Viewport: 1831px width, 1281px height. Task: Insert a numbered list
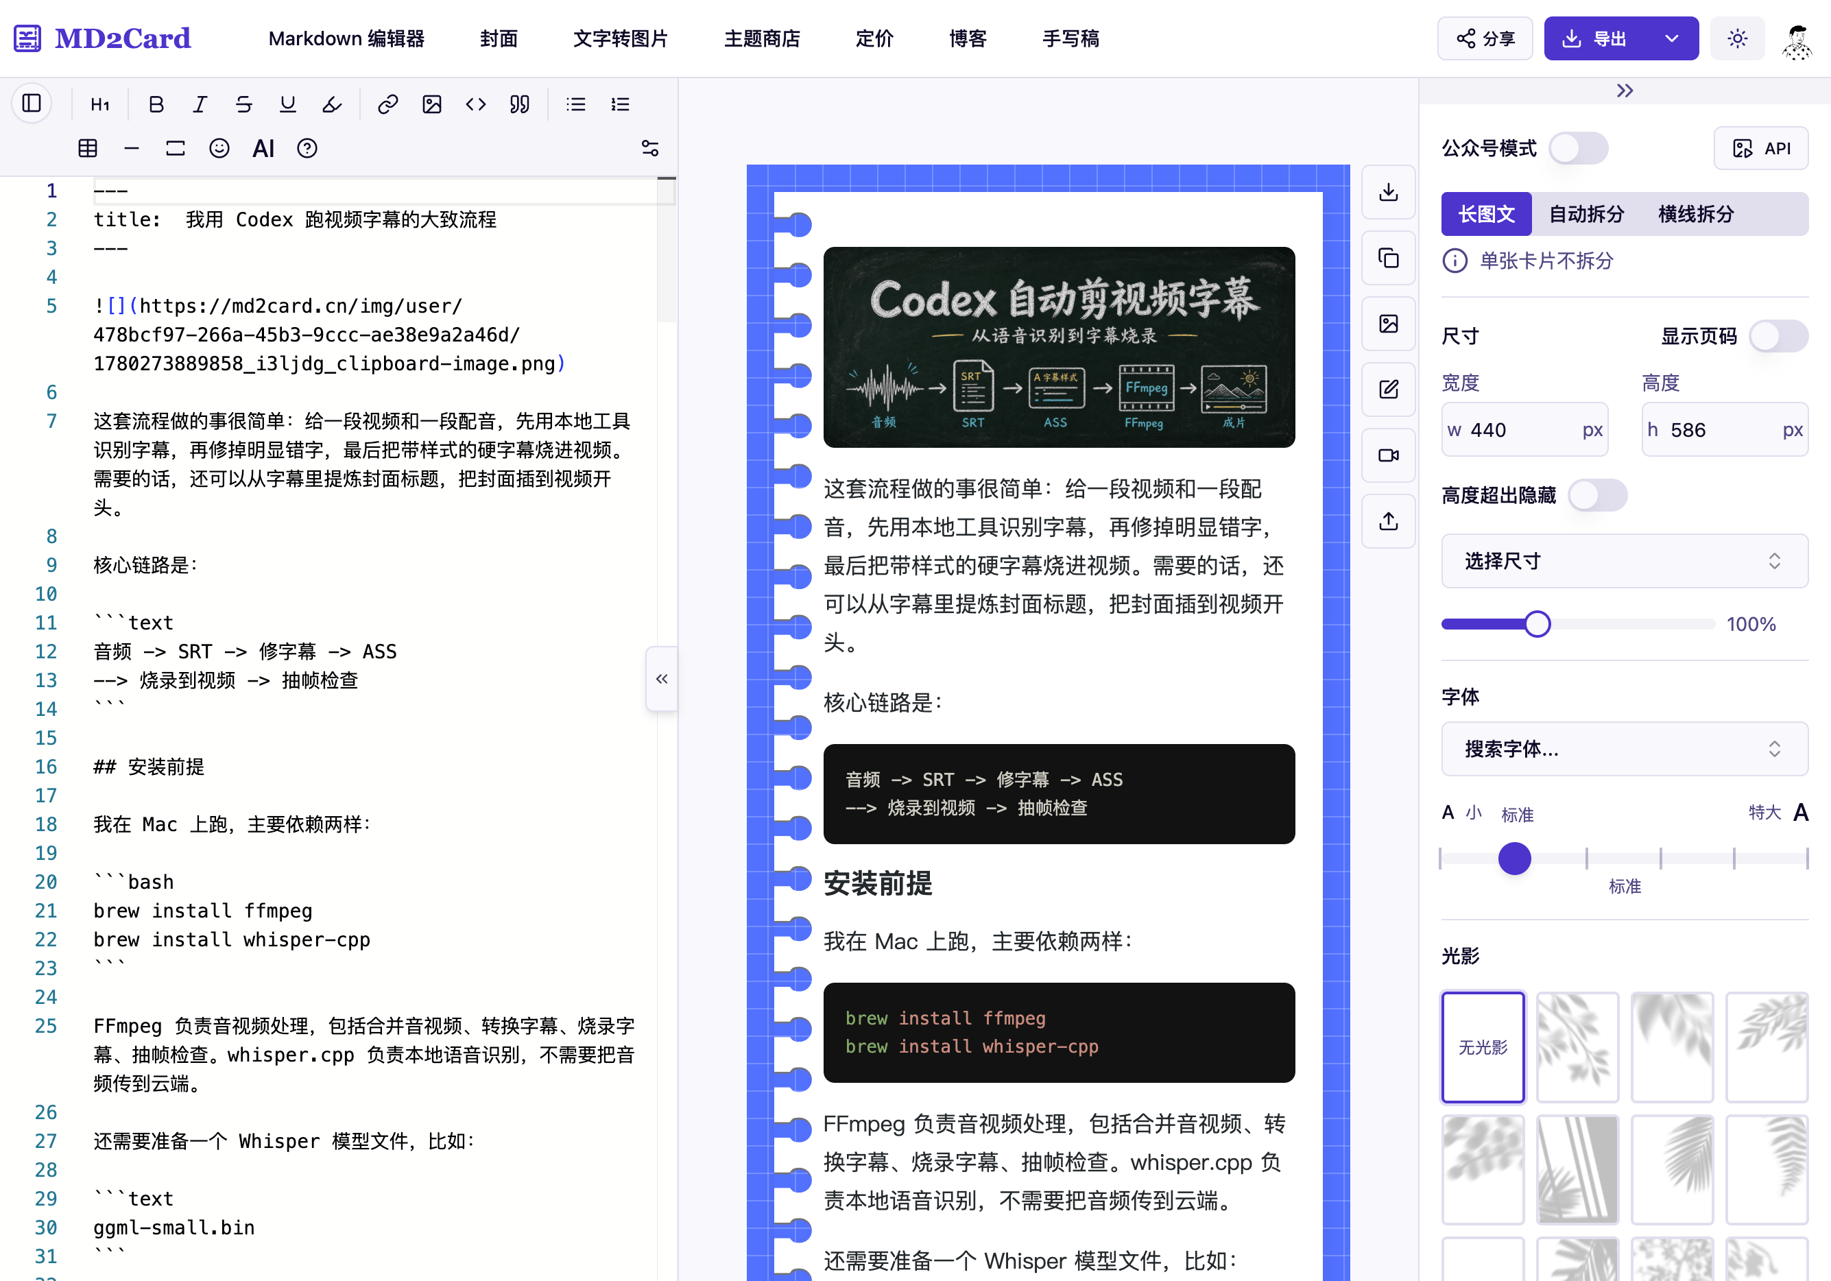tap(620, 104)
